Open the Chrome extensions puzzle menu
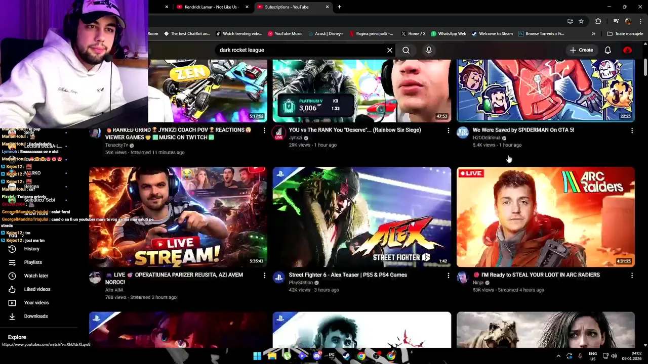The width and height of the screenshot is (648, 364). [598, 21]
